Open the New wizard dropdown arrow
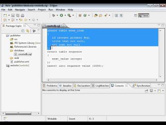The height and width of the screenshot is (125, 166). click(9, 15)
